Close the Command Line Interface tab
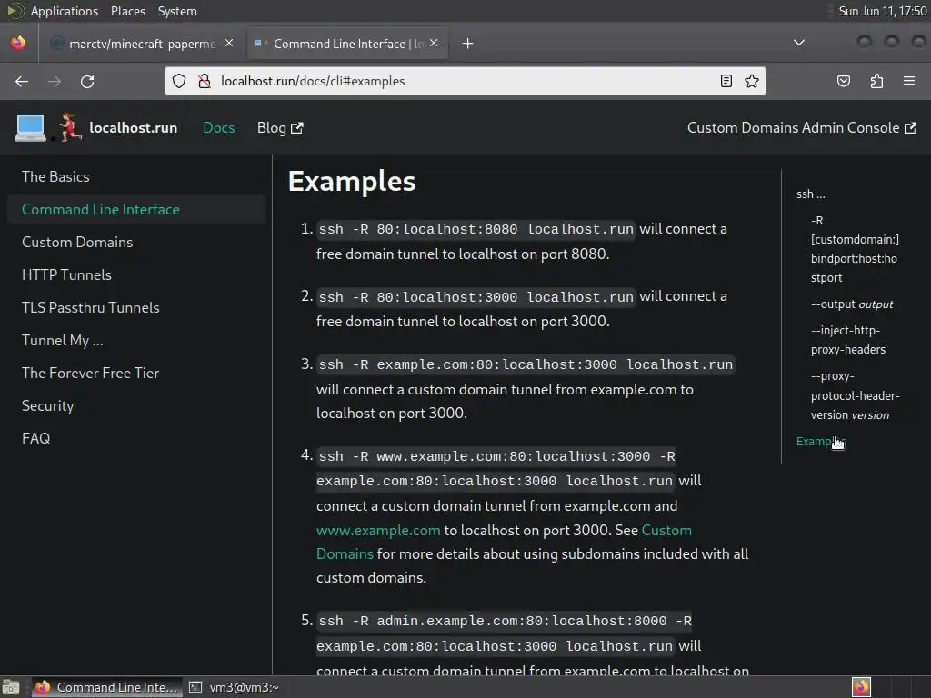This screenshot has width=931, height=698. click(434, 44)
